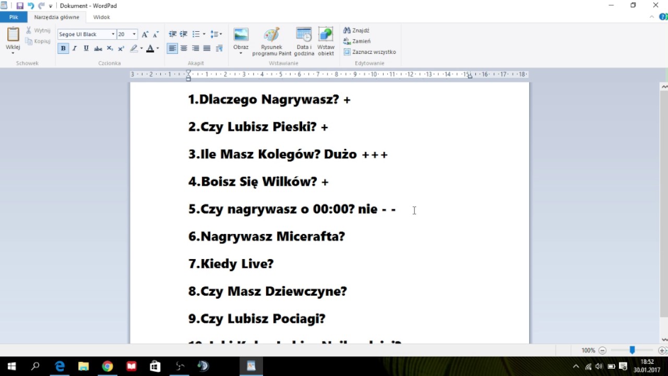Open paragraph settings dialog icon
This screenshot has height=376, width=668.
219,49
